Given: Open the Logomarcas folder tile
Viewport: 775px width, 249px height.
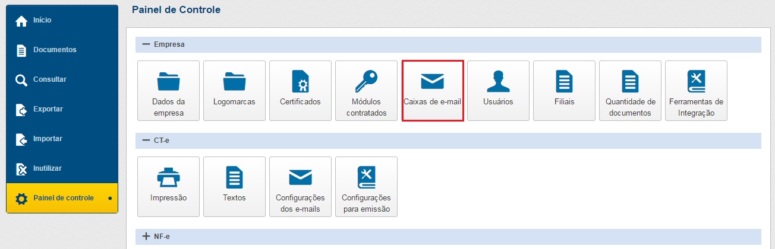Looking at the screenshot, I should [x=234, y=91].
